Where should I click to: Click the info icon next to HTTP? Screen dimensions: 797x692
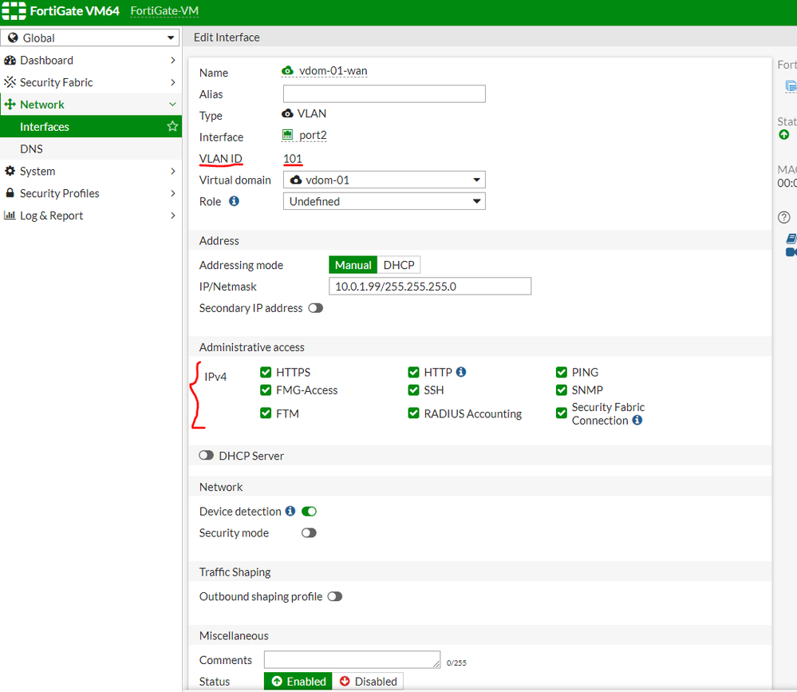click(461, 372)
